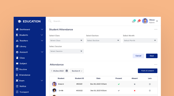The height and width of the screenshot is (96, 174).
Task: Click the Class book icon
Action: (x=17, y=58)
